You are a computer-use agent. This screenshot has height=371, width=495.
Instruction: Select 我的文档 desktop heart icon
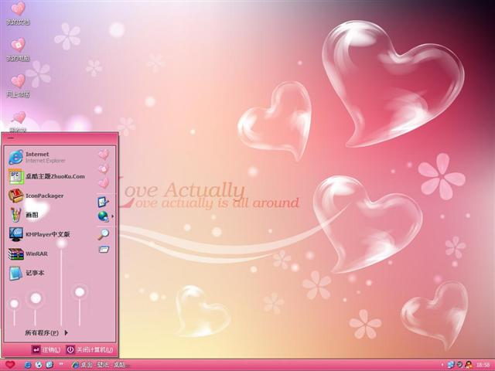[18, 13]
